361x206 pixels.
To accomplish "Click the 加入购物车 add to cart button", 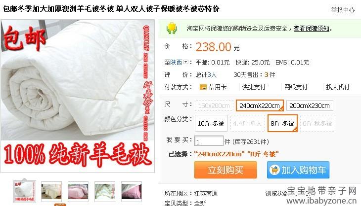I will [298, 170].
